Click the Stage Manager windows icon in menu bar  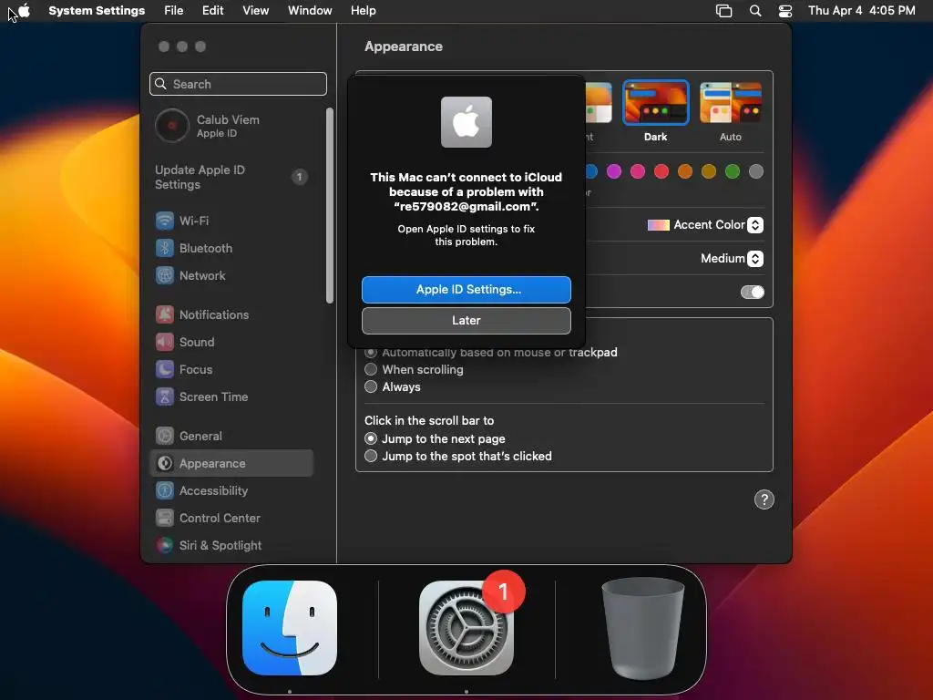coord(724,11)
